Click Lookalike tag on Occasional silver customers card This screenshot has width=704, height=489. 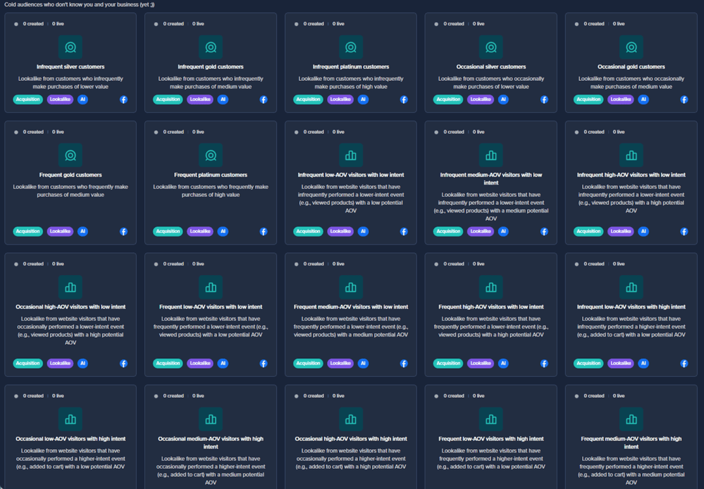pyautogui.click(x=480, y=99)
